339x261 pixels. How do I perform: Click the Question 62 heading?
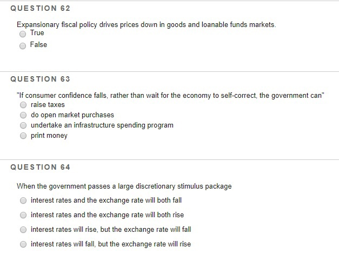click(40, 8)
